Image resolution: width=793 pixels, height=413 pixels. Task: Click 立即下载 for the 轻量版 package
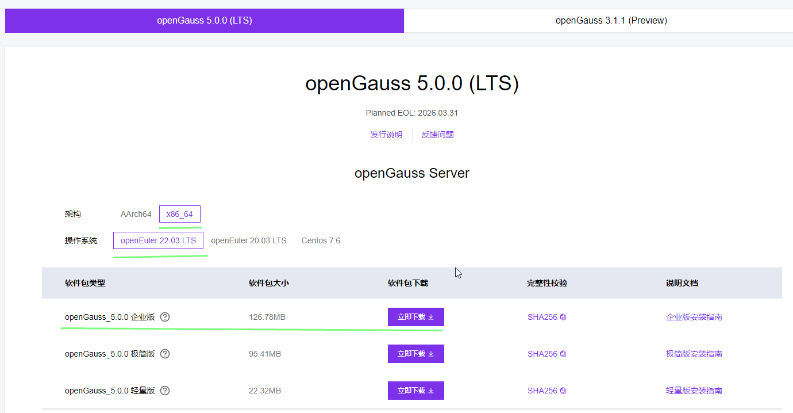[x=415, y=391]
